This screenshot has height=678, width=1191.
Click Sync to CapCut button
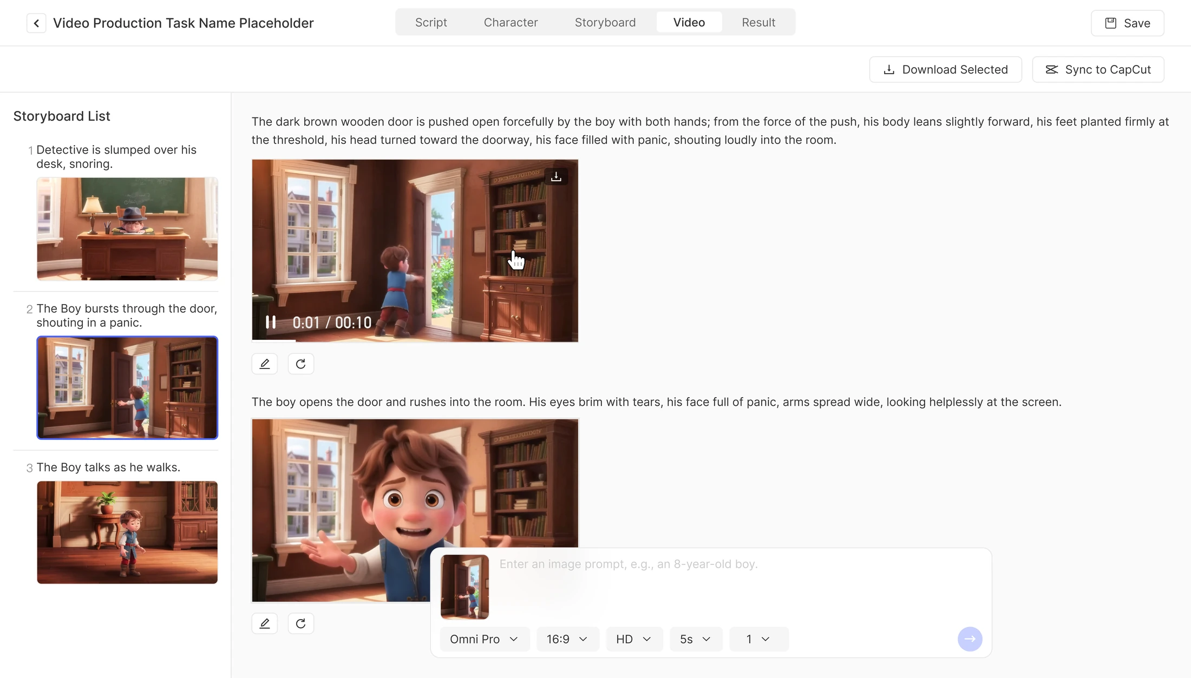(1098, 69)
